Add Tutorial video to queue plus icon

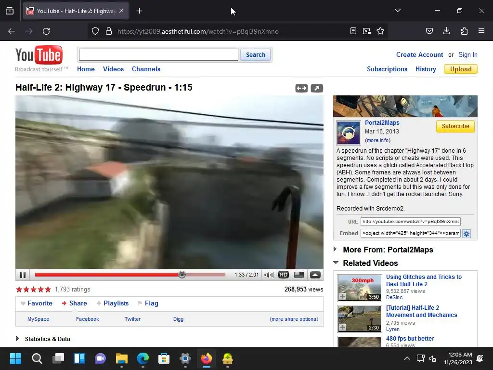[342, 327]
